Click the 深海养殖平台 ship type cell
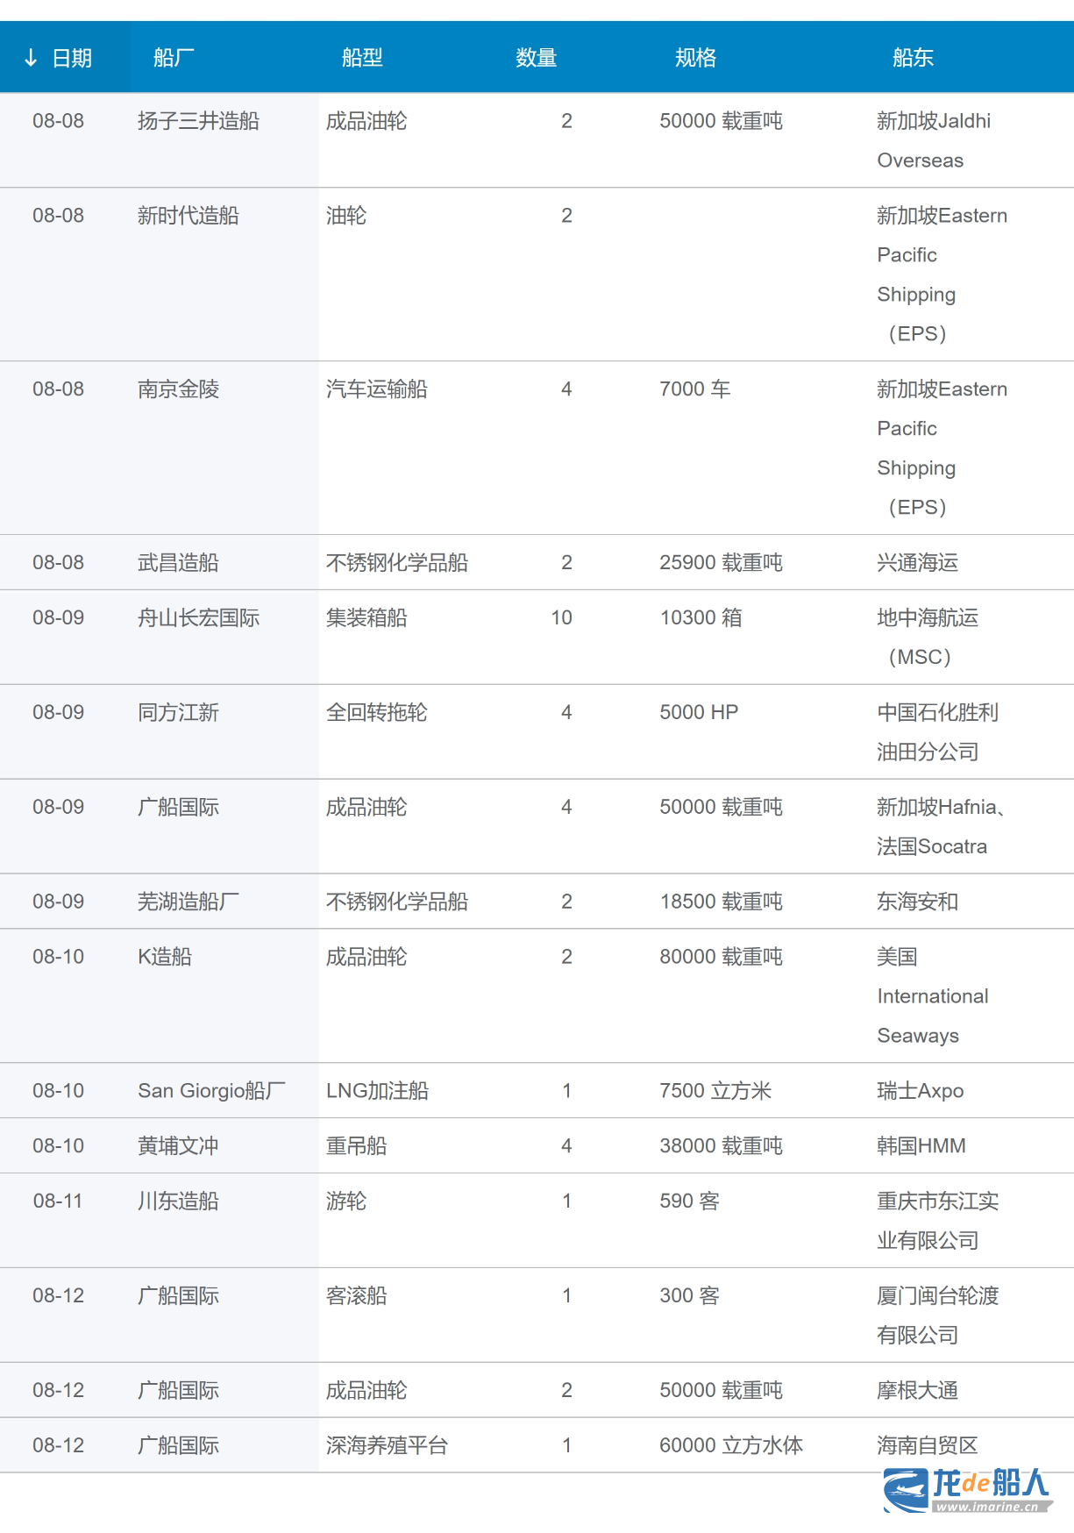The height and width of the screenshot is (1533, 1074). point(387,1446)
